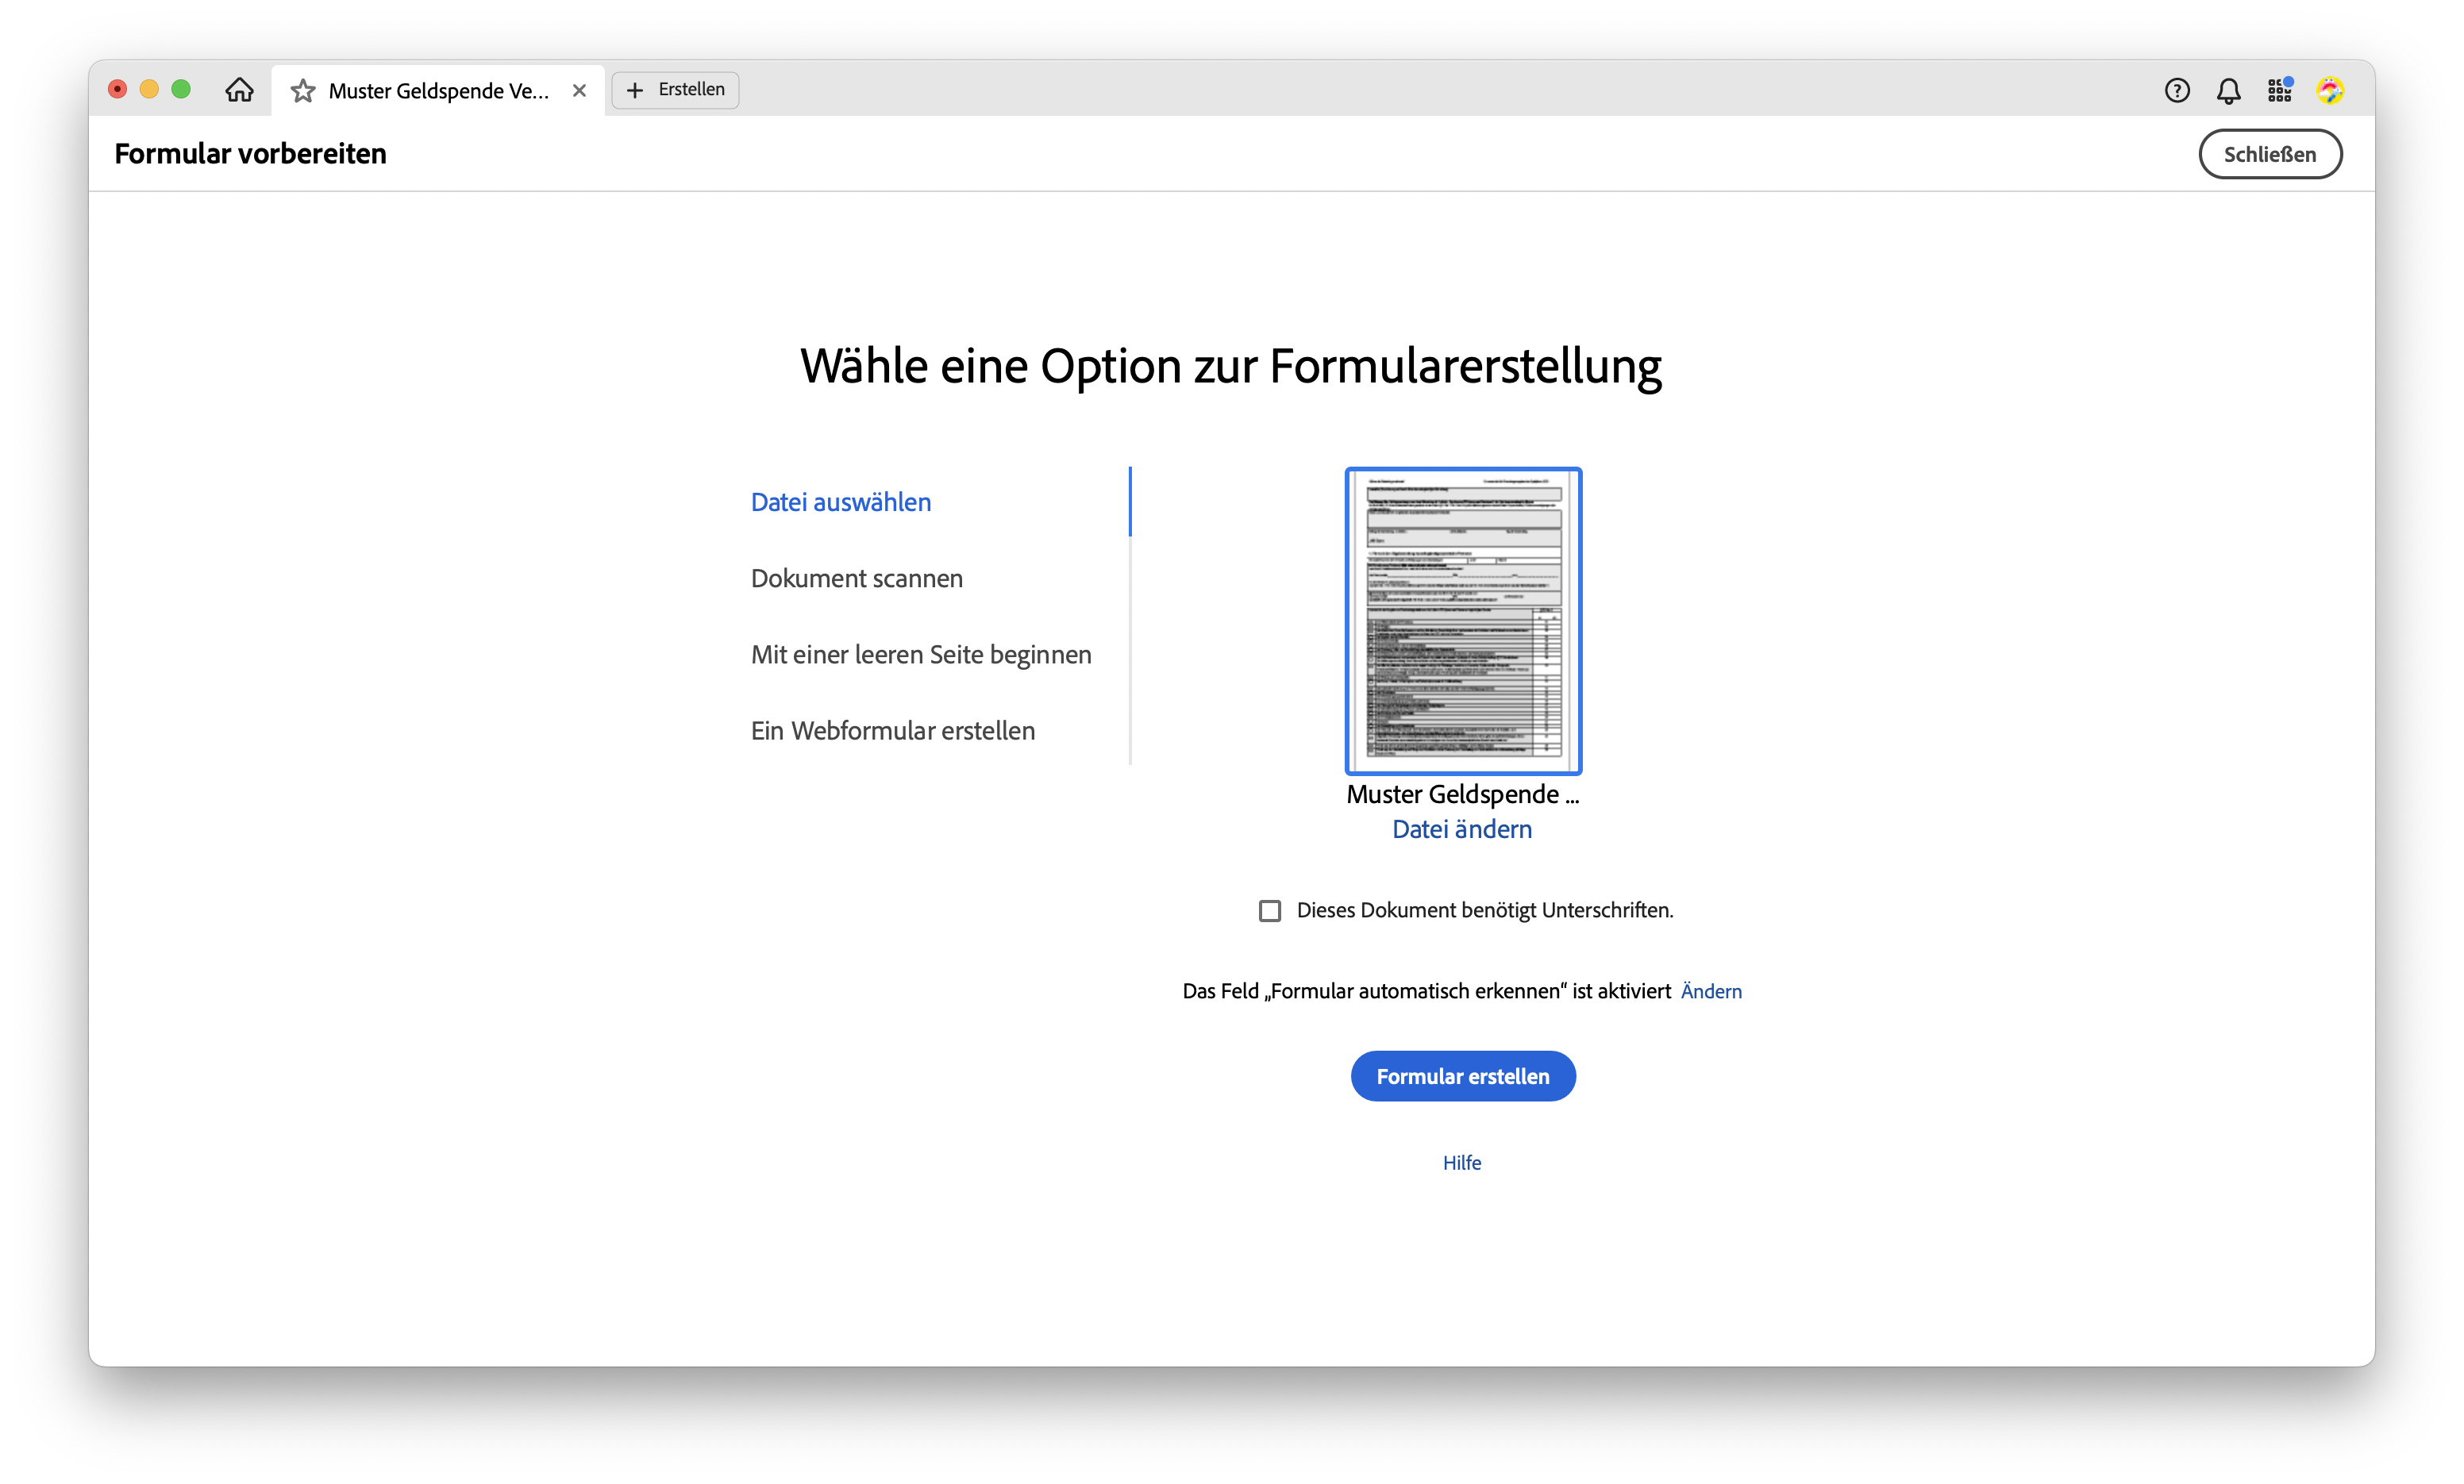Click the Muster Geldspende Ve... tab title

point(438,91)
